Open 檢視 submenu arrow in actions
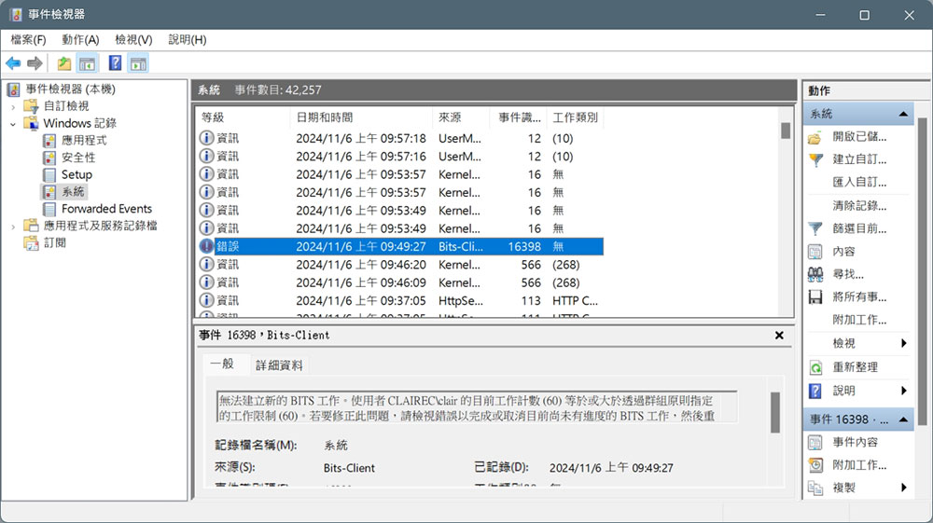 tap(904, 343)
